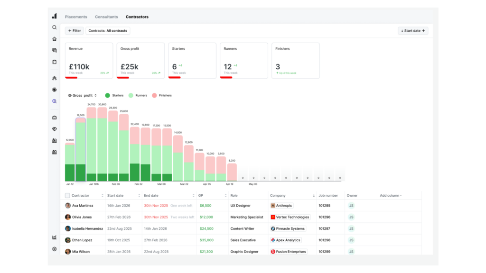The image size is (486, 273).
Task: Go to Home using the sidebar house icon
Action: click(x=54, y=39)
